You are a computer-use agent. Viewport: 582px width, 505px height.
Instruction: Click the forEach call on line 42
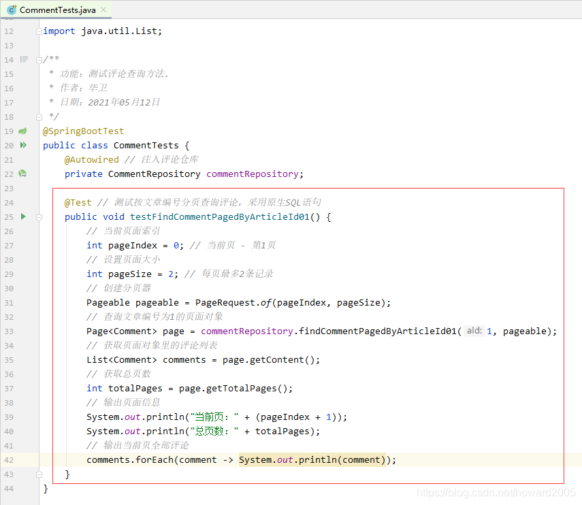coord(155,460)
